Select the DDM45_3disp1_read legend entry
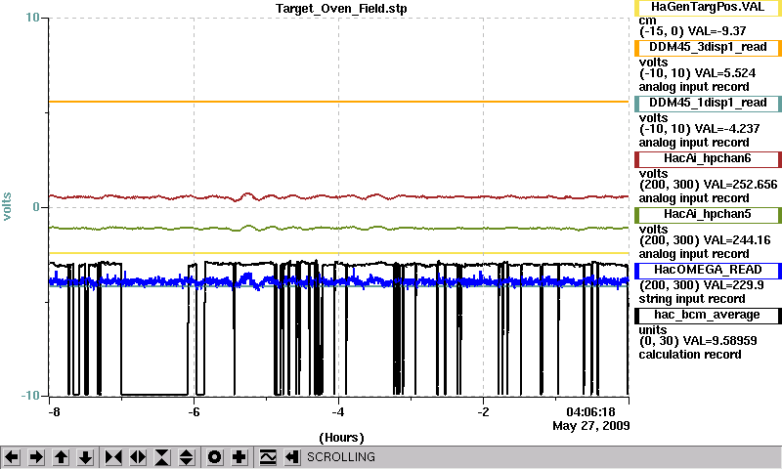The height and width of the screenshot is (469, 782). (708, 48)
